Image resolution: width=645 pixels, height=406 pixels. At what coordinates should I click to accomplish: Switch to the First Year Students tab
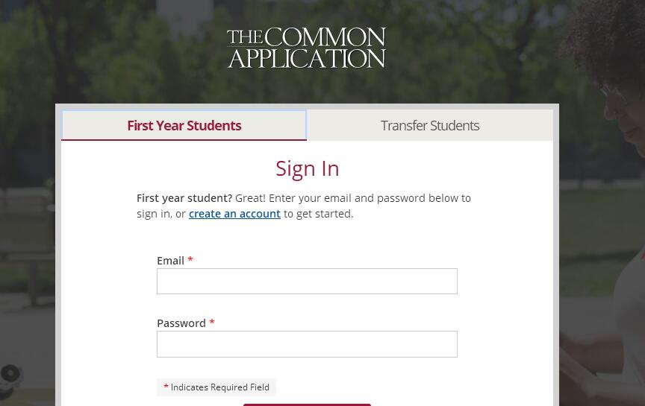pos(184,125)
